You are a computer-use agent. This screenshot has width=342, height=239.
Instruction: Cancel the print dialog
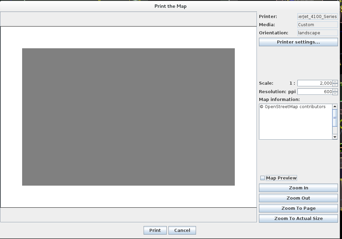click(182, 230)
